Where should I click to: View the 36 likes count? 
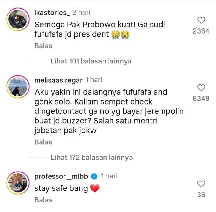point(201,195)
